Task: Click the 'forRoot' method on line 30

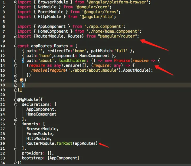Action: click(64, 143)
